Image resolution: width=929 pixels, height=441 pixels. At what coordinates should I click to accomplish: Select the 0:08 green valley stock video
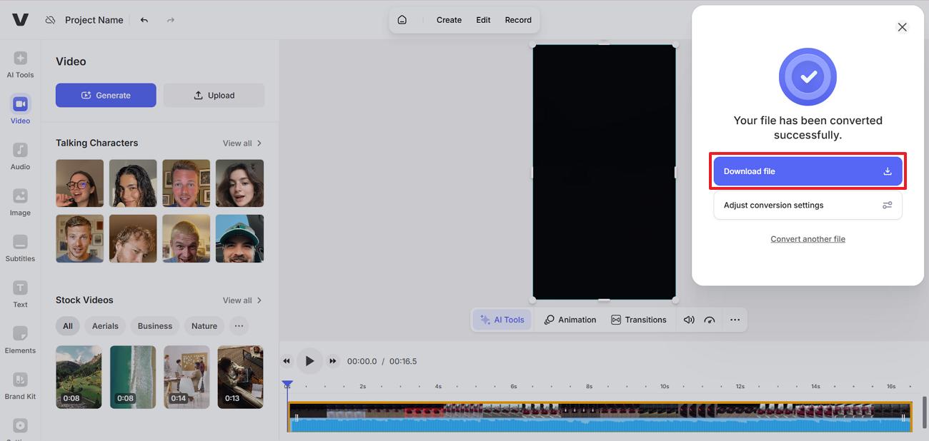point(79,377)
